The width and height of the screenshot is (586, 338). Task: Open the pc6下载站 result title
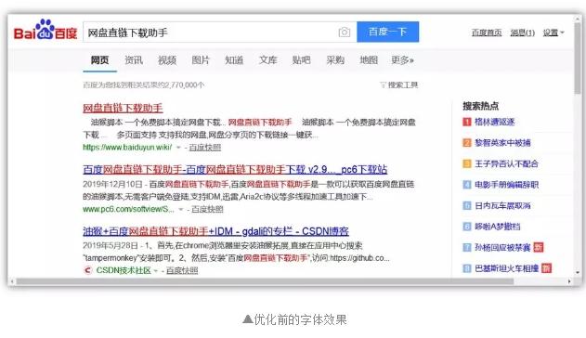[235, 170]
